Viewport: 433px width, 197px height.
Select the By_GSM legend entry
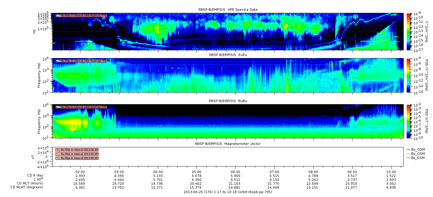415,153
